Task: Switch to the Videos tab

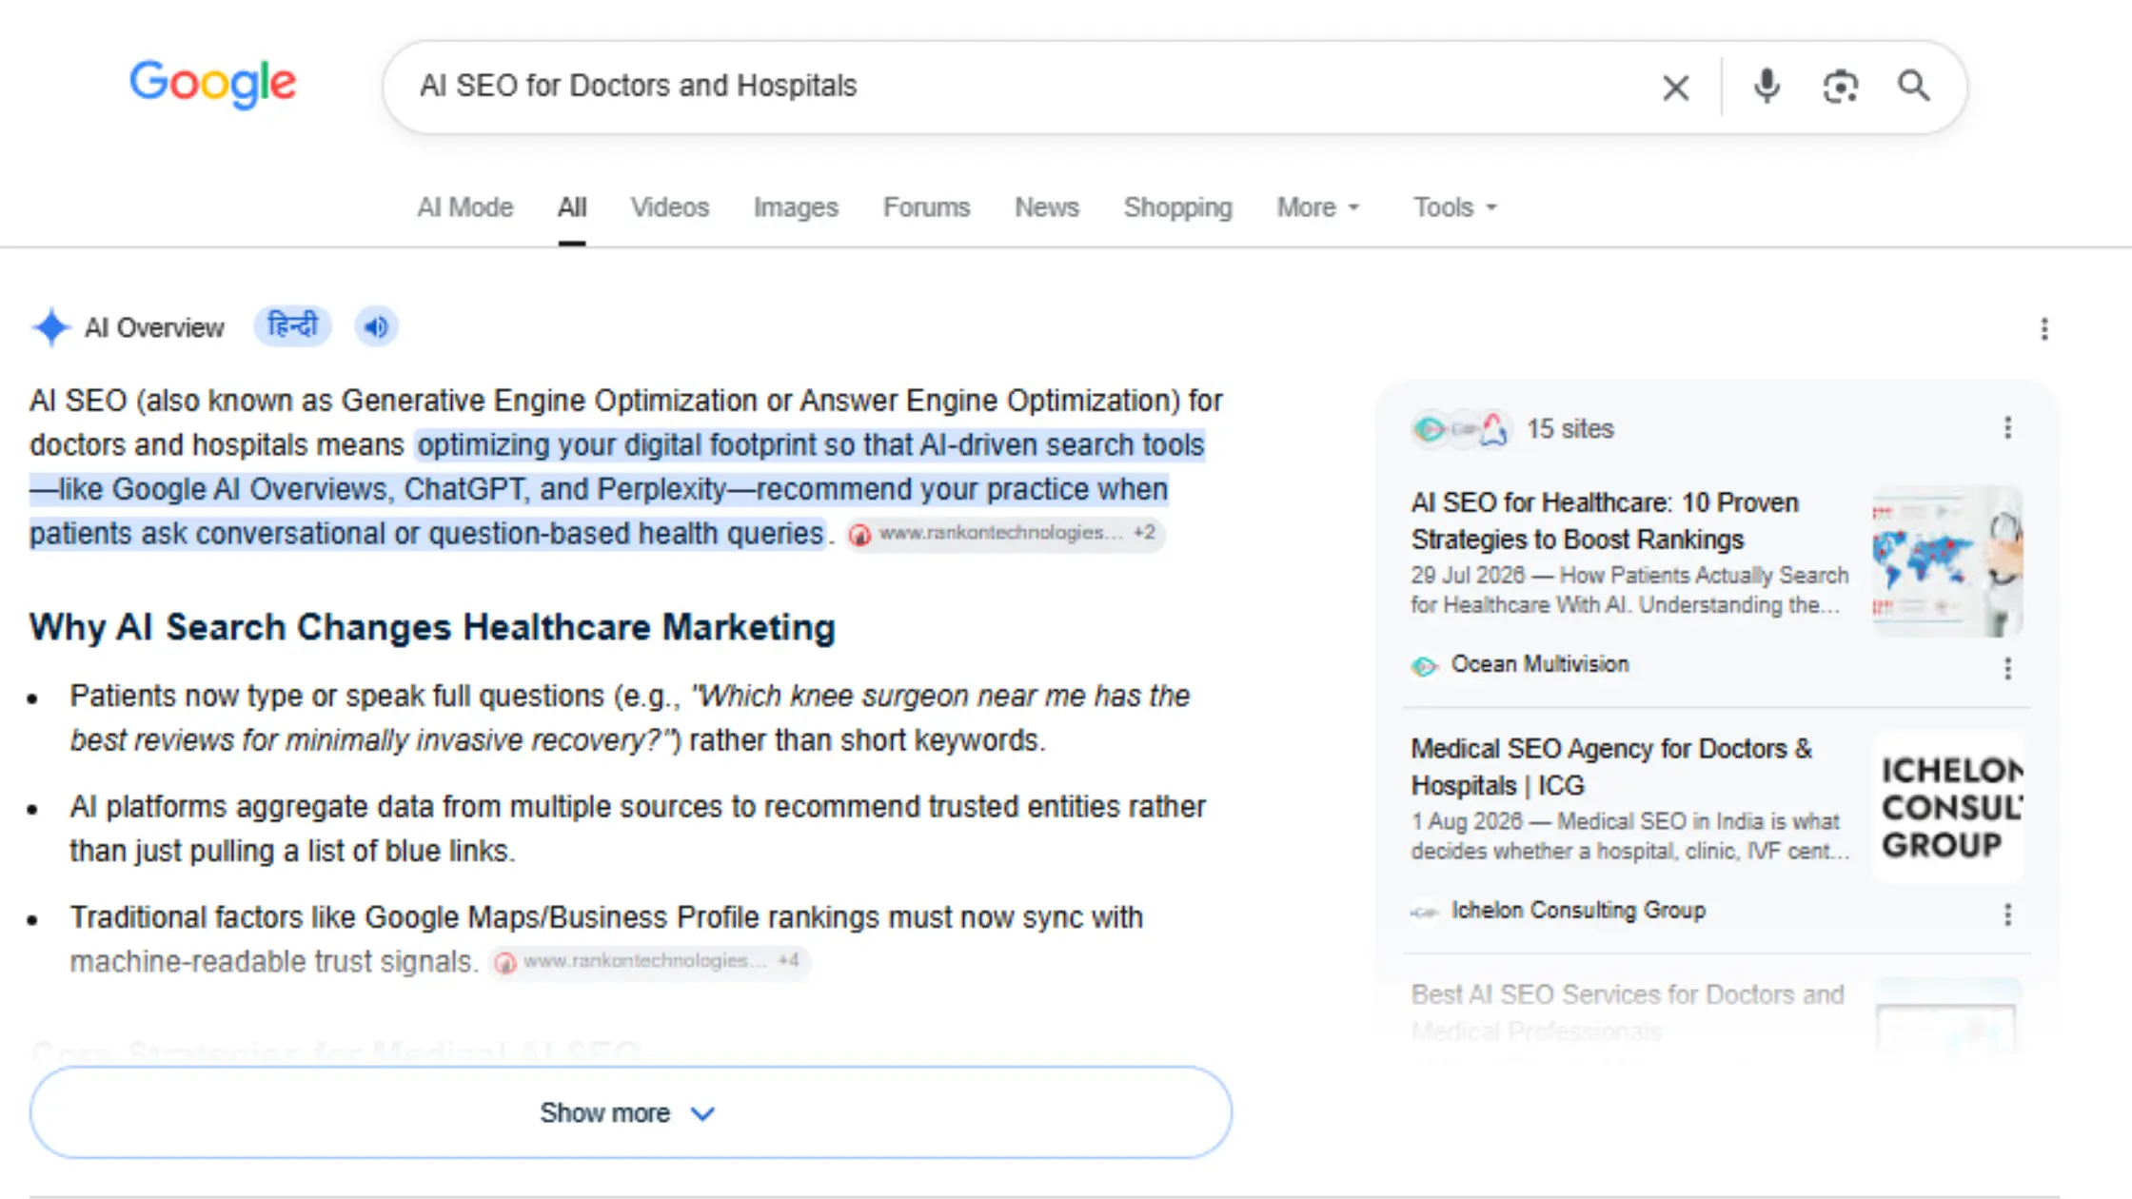Action: pos(670,207)
